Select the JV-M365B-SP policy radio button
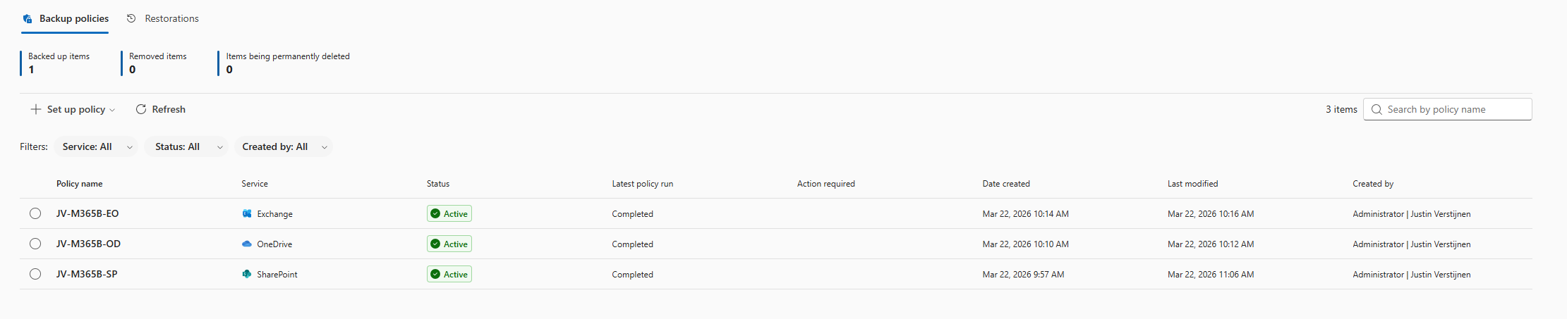 click(x=35, y=274)
